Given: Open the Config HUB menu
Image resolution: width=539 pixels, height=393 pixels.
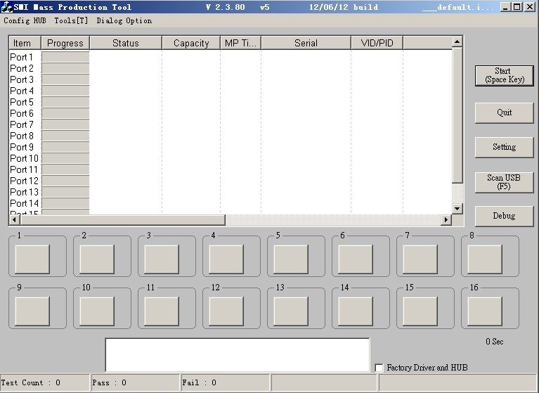Looking at the screenshot, I should click(25, 20).
